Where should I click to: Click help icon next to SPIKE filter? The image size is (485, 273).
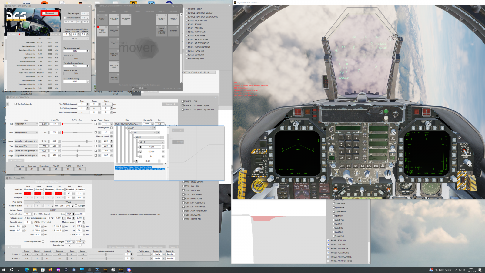[162, 137]
